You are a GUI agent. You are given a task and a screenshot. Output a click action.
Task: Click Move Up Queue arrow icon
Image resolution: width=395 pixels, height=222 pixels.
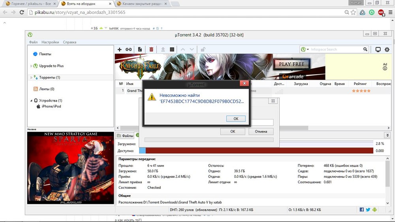click(x=183, y=49)
